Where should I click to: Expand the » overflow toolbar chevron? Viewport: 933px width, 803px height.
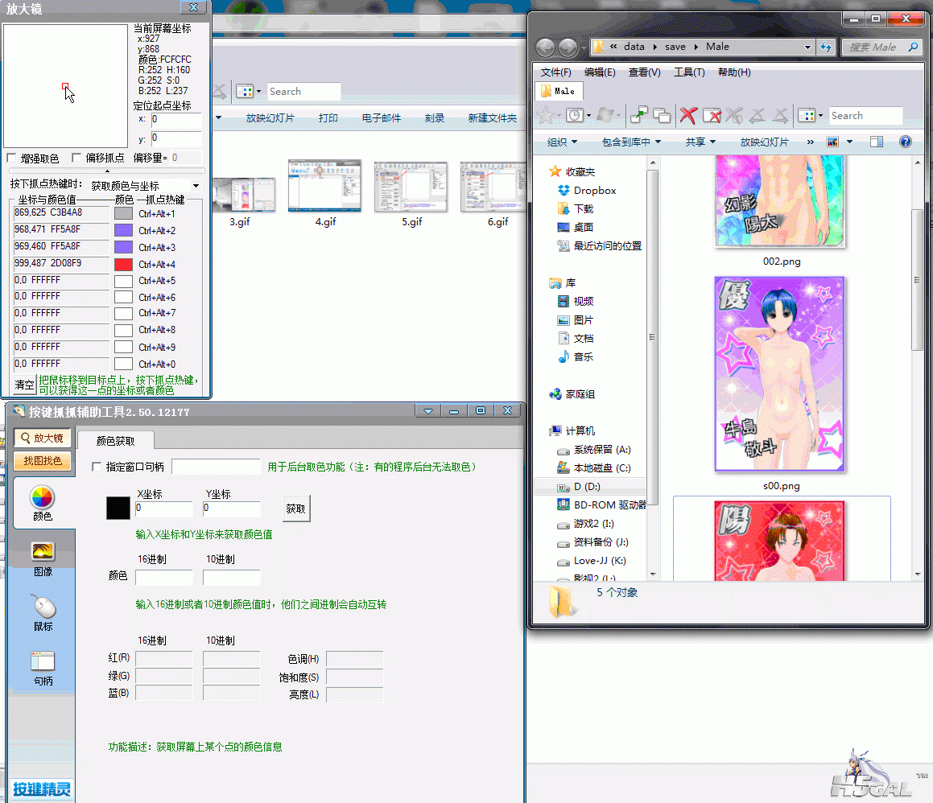pyautogui.click(x=810, y=142)
